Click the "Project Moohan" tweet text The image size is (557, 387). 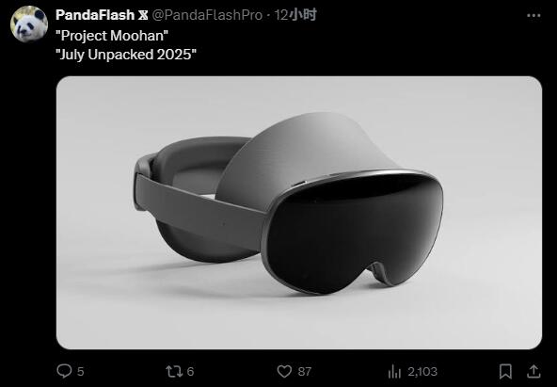pyautogui.click(x=112, y=36)
